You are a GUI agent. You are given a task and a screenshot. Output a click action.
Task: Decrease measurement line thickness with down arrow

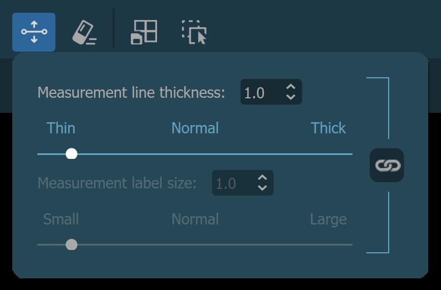point(290,97)
